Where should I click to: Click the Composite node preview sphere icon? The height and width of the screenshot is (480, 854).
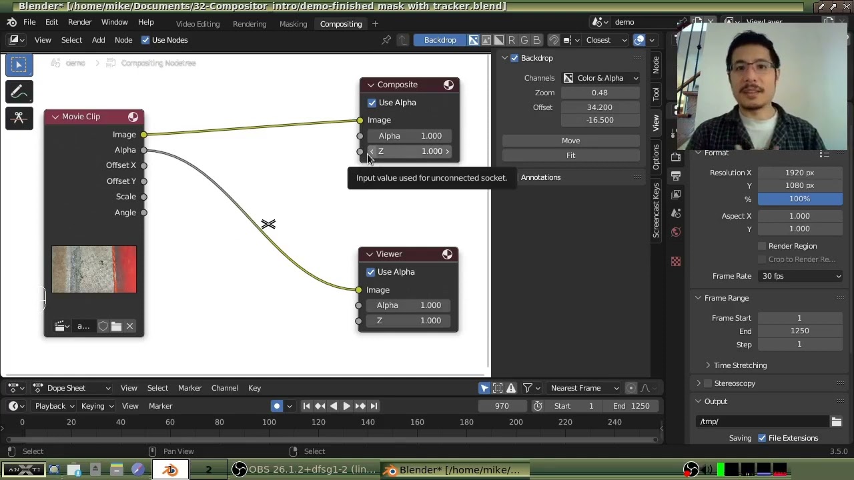click(448, 85)
